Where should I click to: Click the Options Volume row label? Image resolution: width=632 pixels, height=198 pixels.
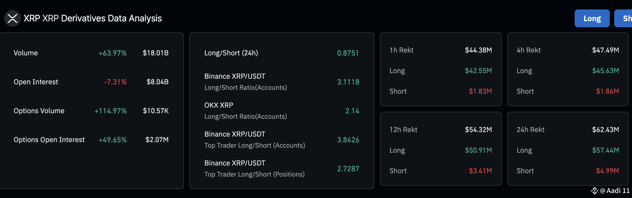pyautogui.click(x=39, y=111)
